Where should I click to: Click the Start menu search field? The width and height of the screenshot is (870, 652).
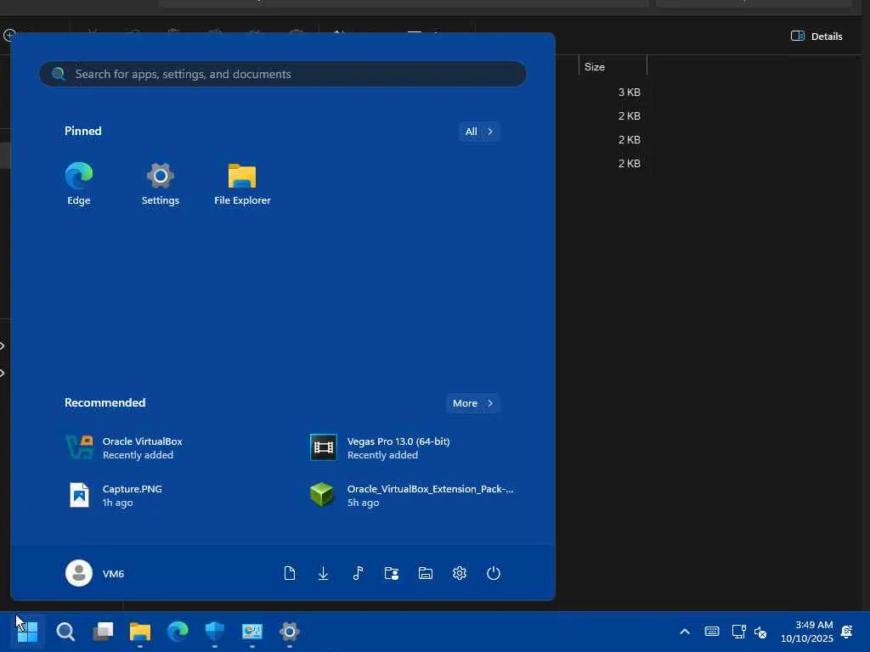(x=282, y=74)
